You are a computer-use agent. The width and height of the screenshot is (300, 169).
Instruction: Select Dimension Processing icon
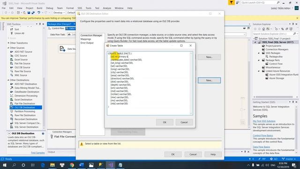(x=12, y=96)
